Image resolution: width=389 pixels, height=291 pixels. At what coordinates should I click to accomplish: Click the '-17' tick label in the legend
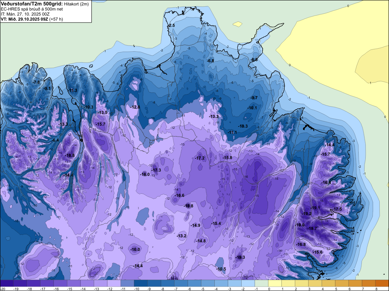[x=42, y=289]
